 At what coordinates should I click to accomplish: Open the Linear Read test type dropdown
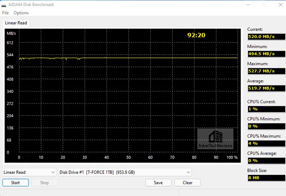tap(29, 172)
